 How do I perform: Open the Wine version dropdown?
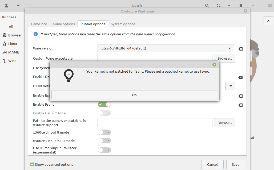166,48
